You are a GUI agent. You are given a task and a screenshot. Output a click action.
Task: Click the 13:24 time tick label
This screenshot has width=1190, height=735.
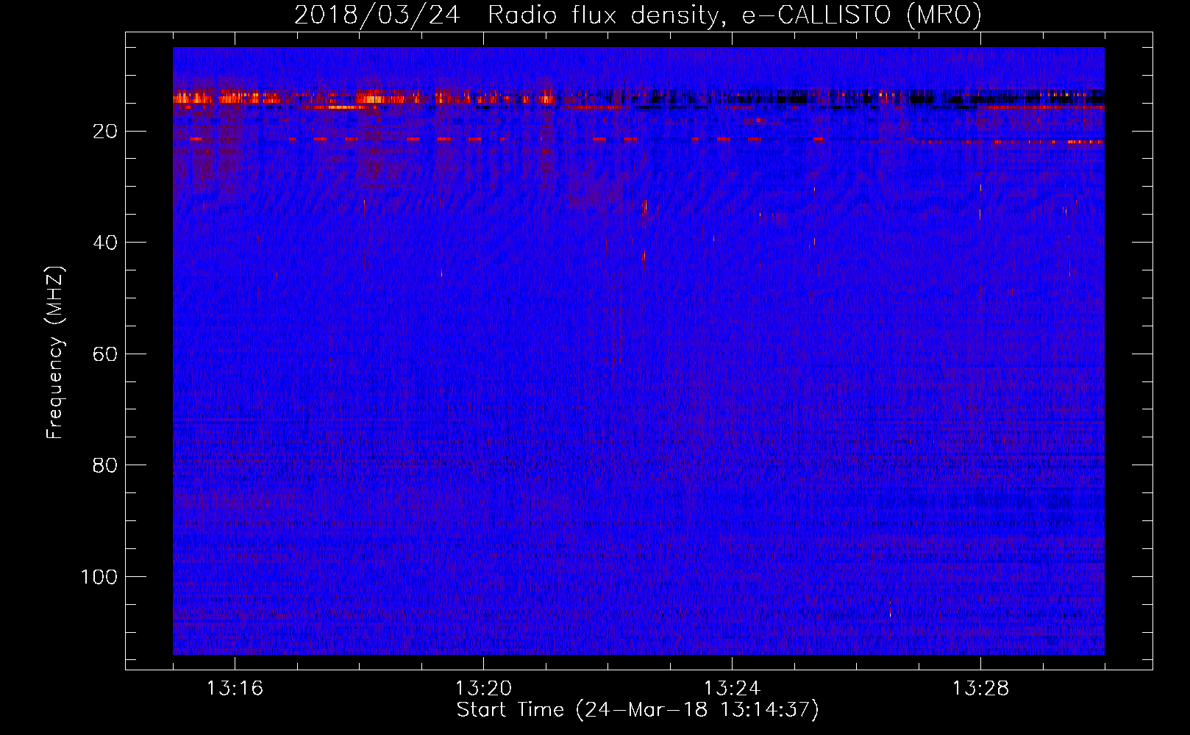pos(732,689)
